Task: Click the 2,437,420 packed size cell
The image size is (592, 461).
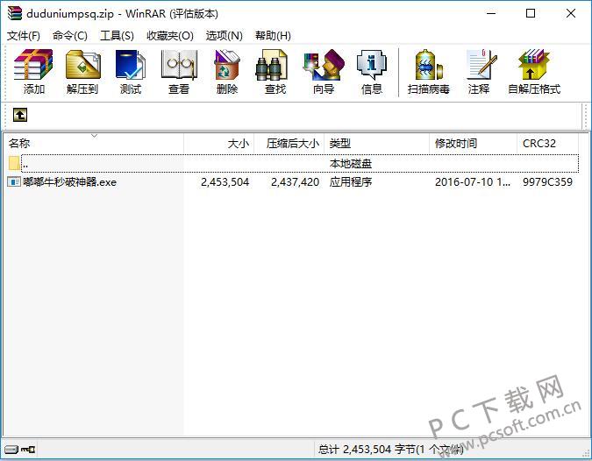Action: tap(295, 182)
